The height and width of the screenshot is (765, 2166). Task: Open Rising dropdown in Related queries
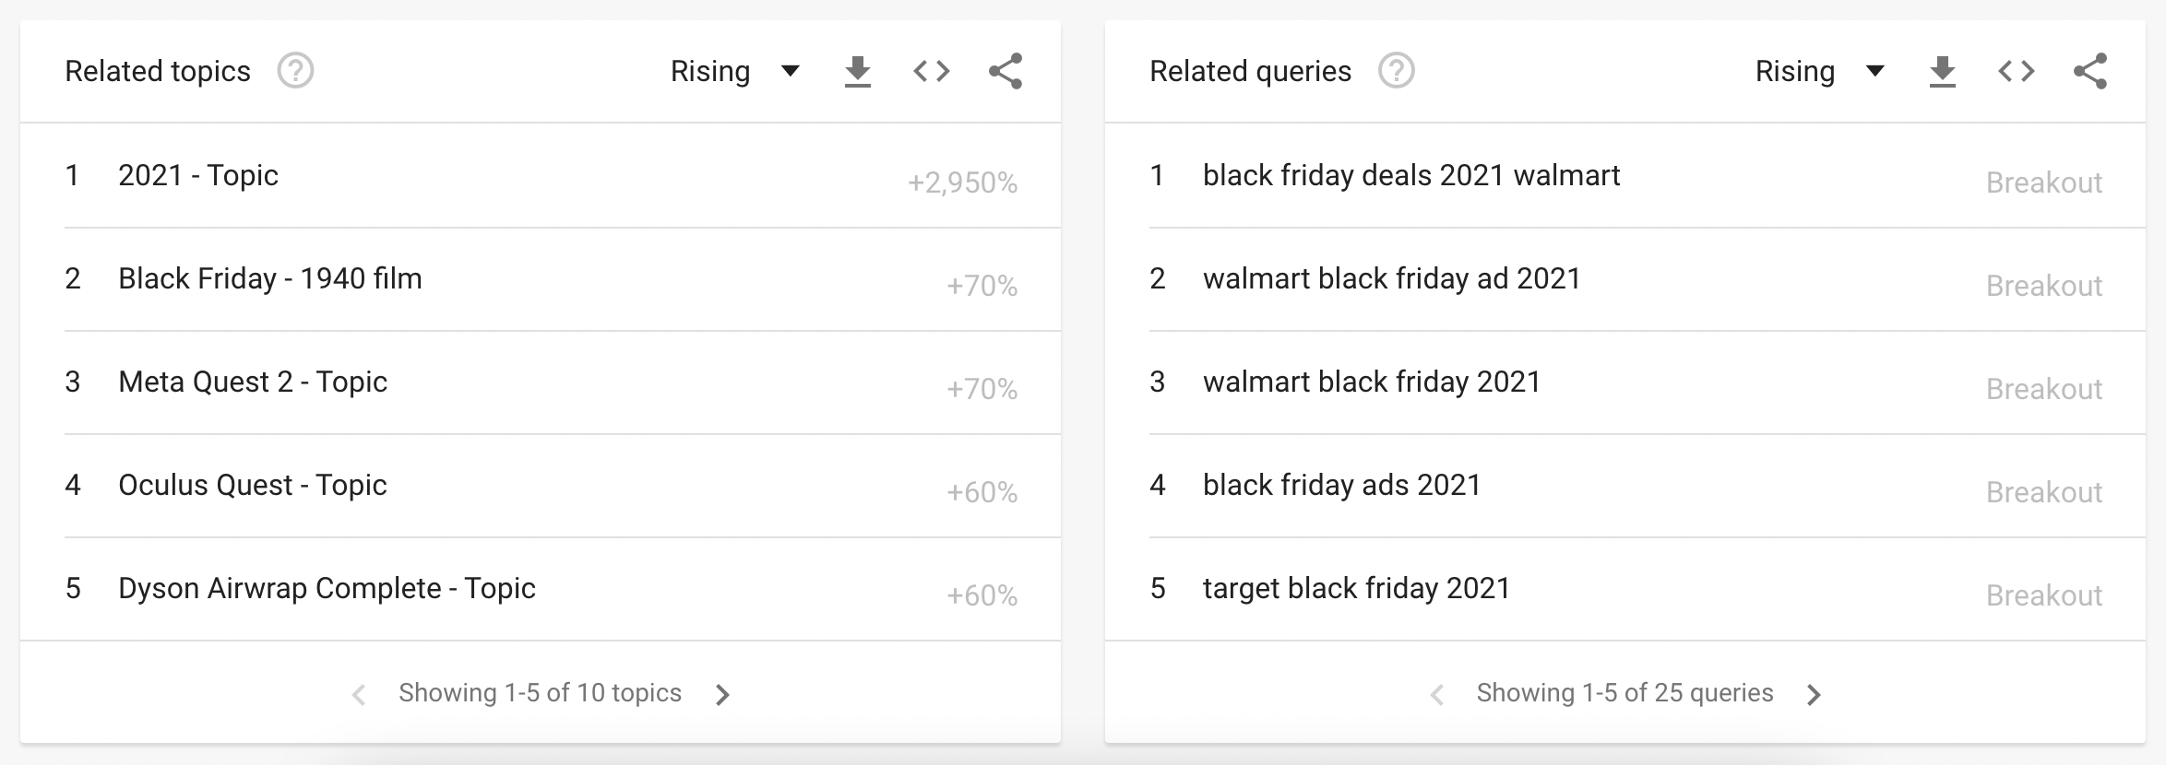pyautogui.click(x=1820, y=71)
